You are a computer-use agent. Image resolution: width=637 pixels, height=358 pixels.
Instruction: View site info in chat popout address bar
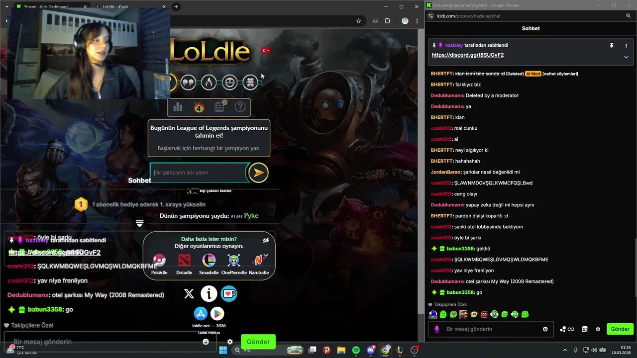tap(431, 16)
